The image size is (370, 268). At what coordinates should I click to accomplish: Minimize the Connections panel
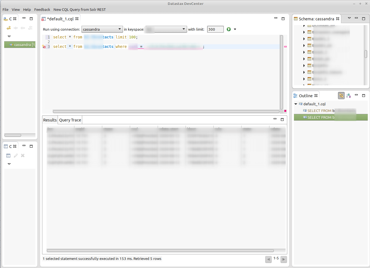tap(24, 18)
